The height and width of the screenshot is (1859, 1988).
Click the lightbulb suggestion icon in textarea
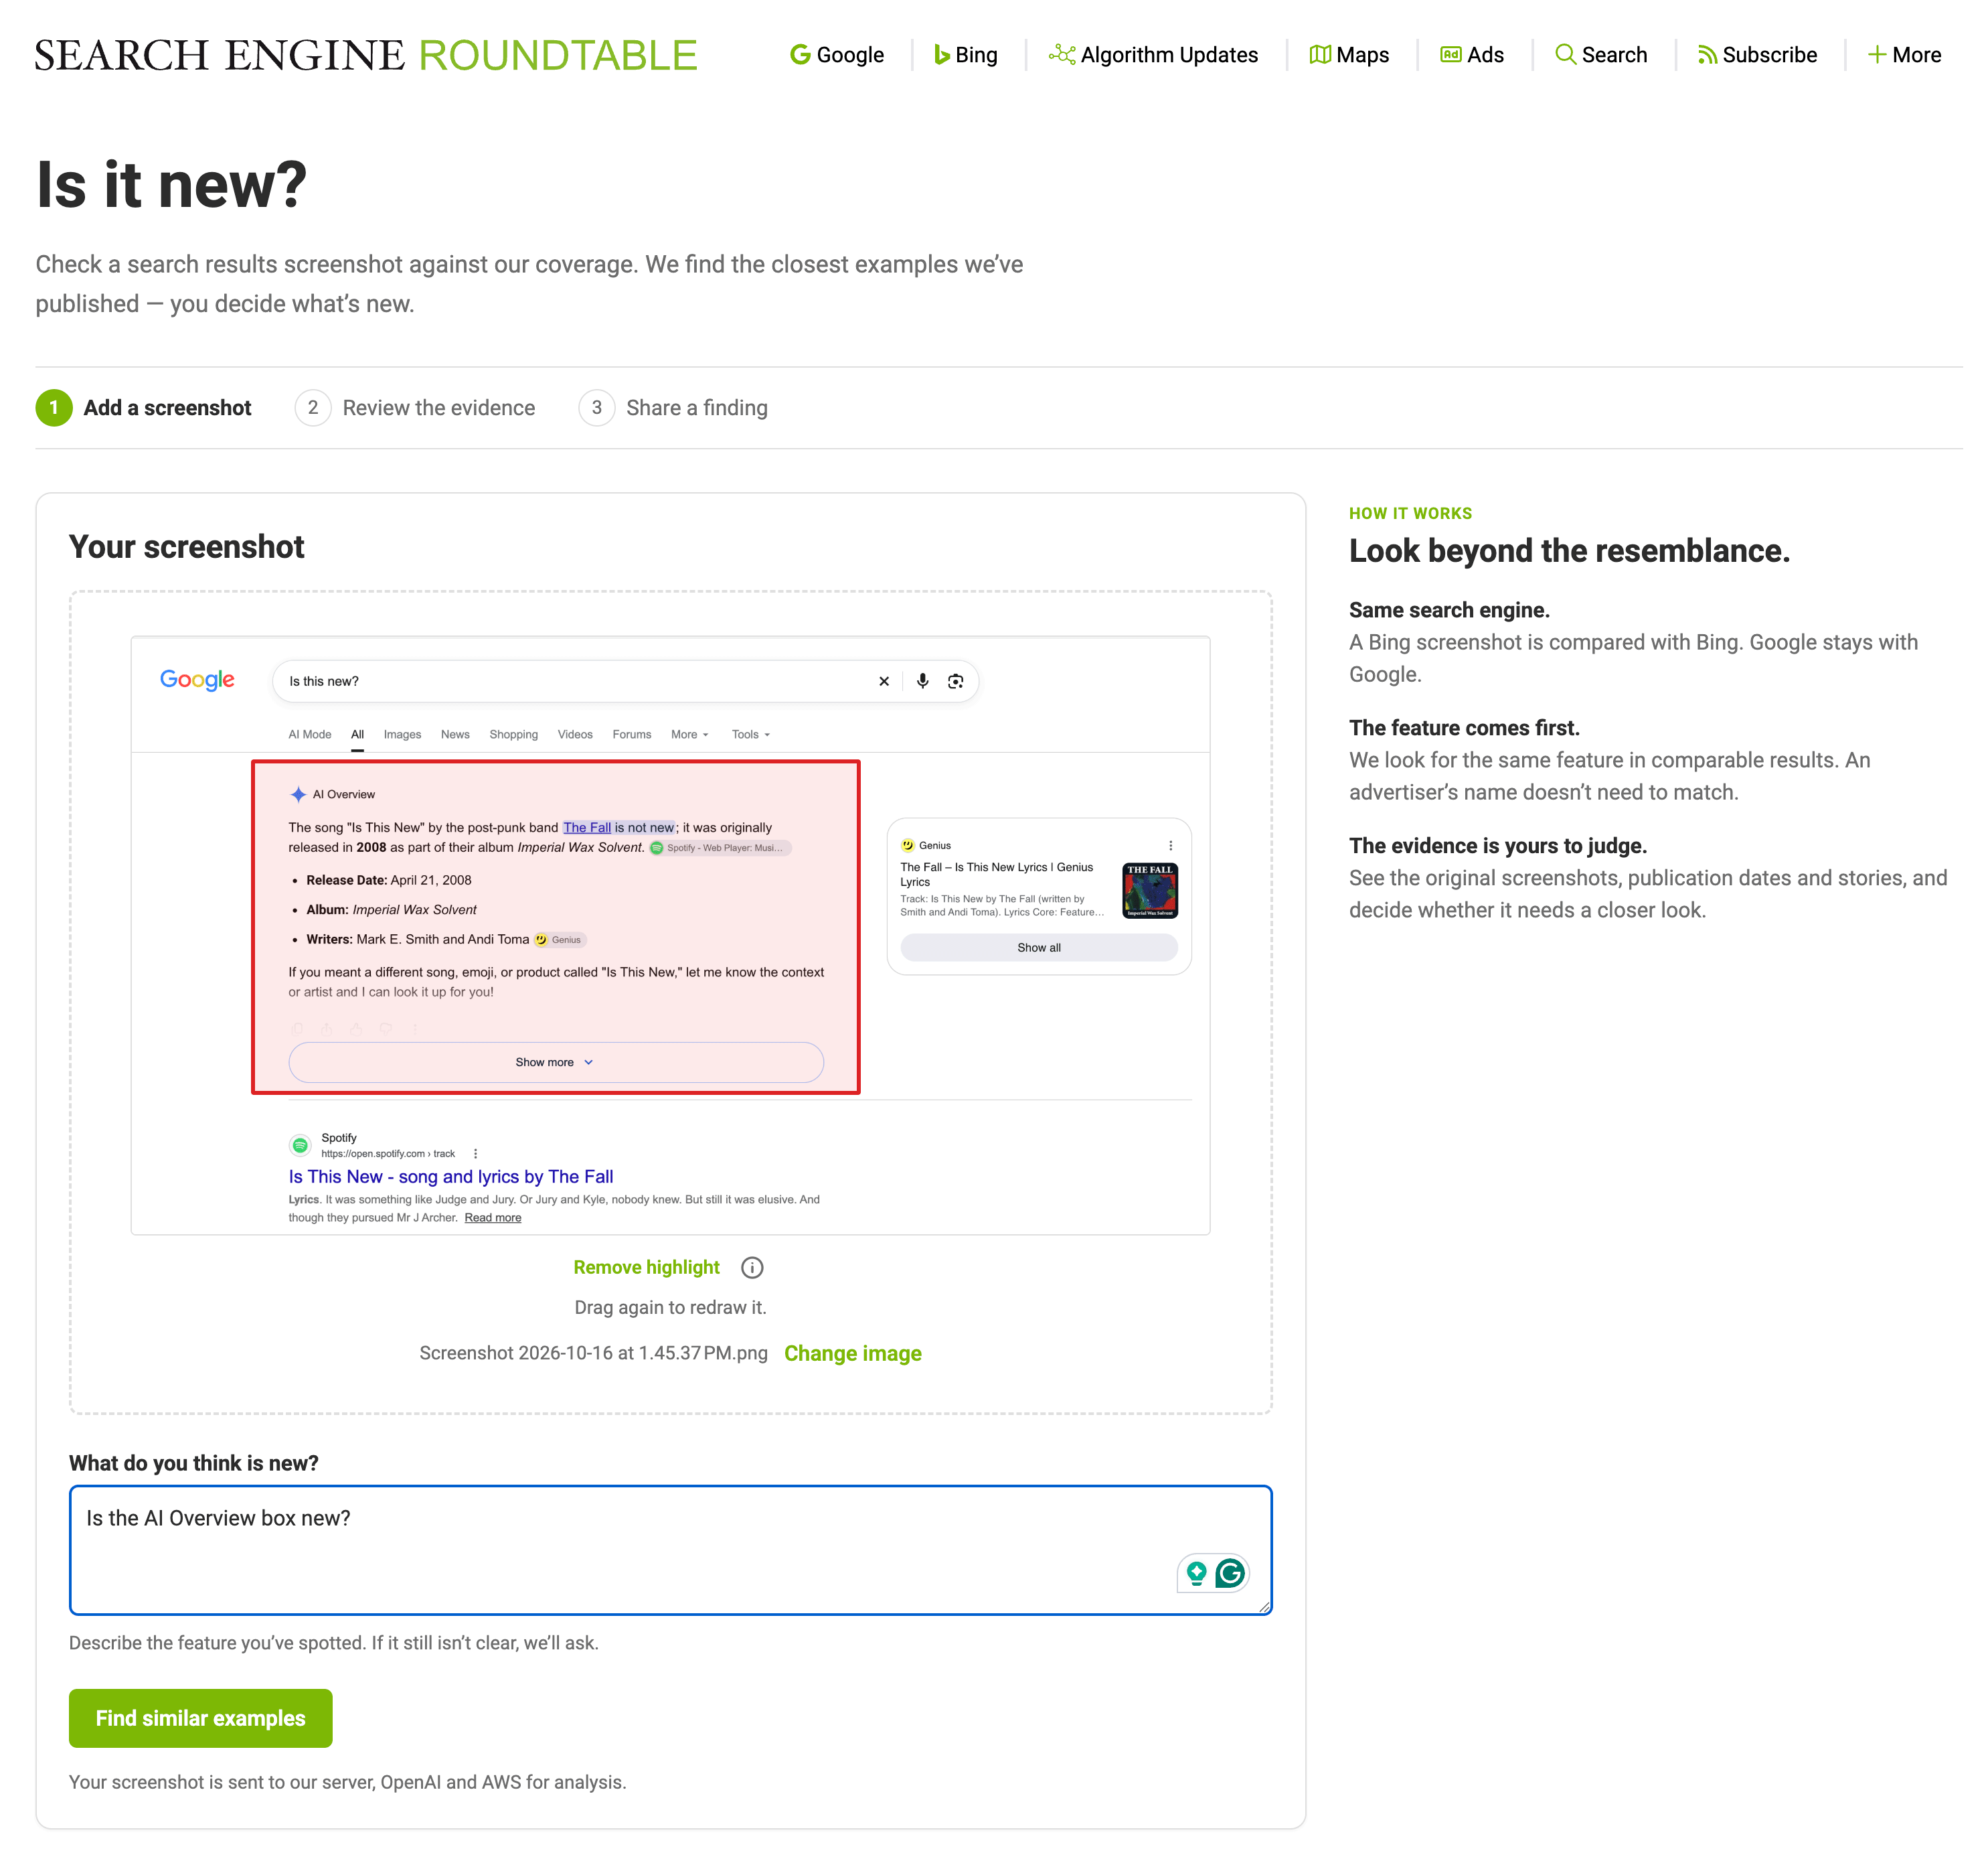[1196, 1574]
